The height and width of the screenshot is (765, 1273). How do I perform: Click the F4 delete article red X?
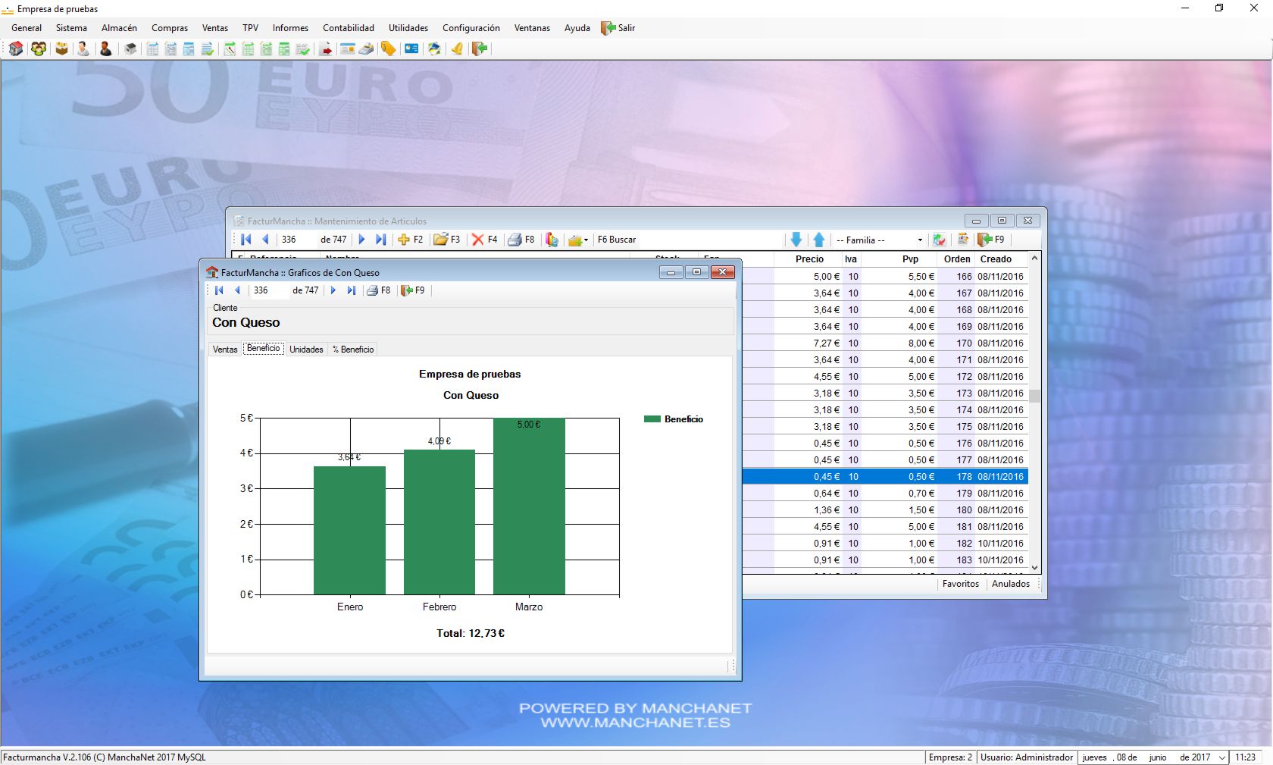click(484, 240)
